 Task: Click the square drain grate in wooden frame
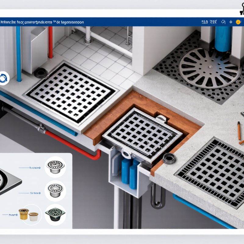(142, 135)
